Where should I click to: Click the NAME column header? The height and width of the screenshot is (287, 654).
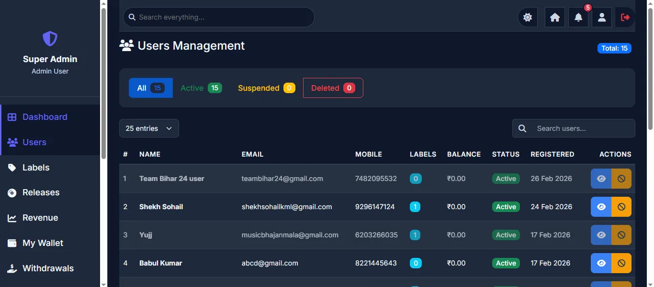pyautogui.click(x=150, y=154)
